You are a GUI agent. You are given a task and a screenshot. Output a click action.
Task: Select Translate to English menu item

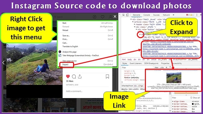click(87, 46)
